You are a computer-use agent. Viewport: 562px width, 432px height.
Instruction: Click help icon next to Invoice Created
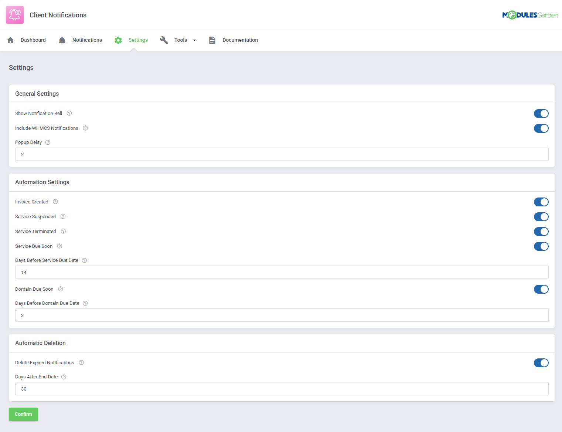55,202
